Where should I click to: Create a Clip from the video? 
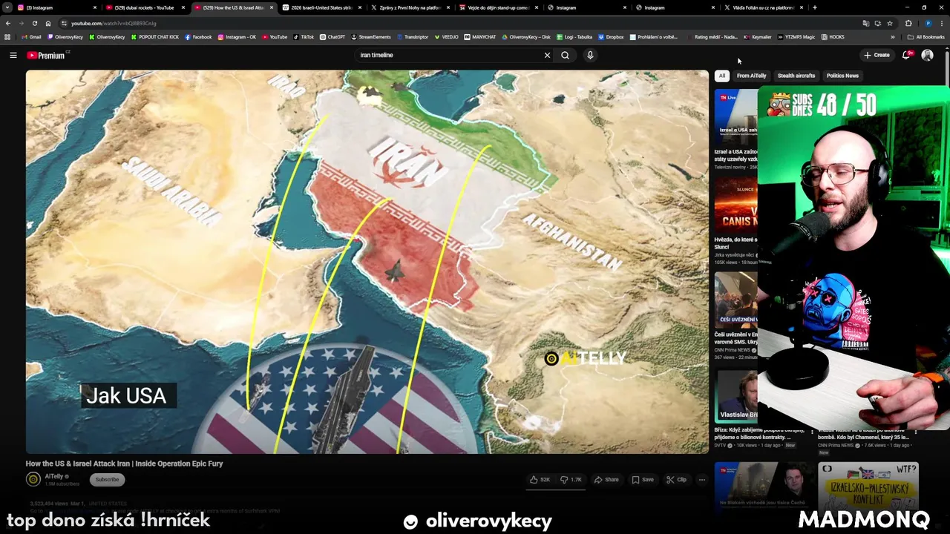tap(677, 479)
